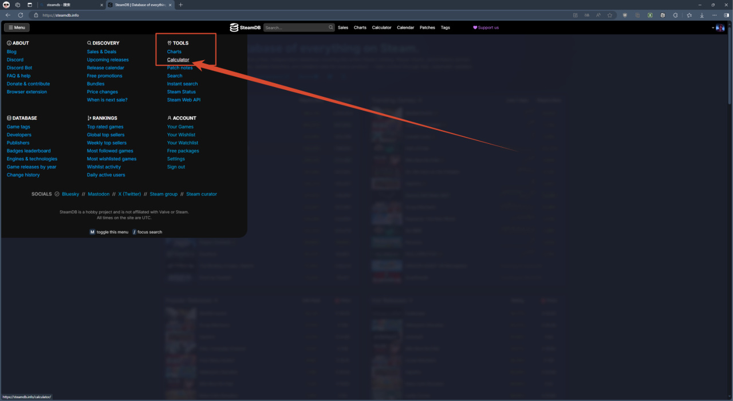Open Patches in the top navigation
The height and width of the screenshot is (401, 733).
click(x=427, y=27)
